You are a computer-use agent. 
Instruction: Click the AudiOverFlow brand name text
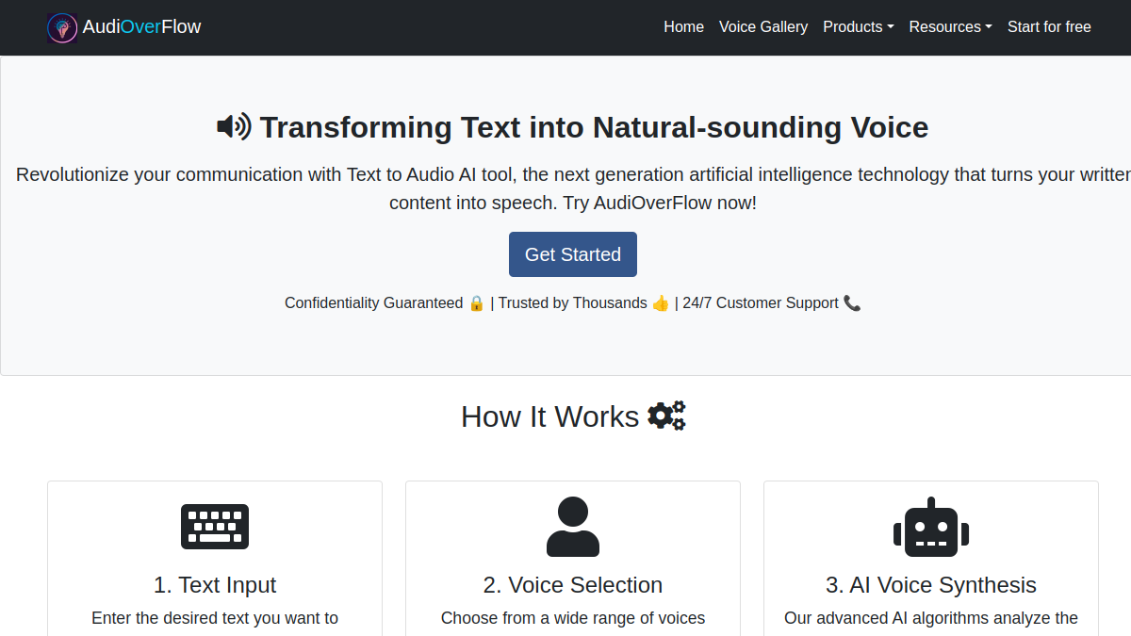[x=141, y=27]
